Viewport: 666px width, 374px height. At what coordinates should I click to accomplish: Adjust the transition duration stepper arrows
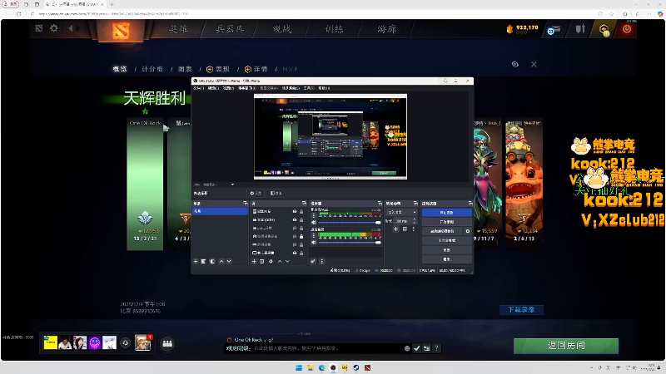pyautogui.click(x=414, y=221)
